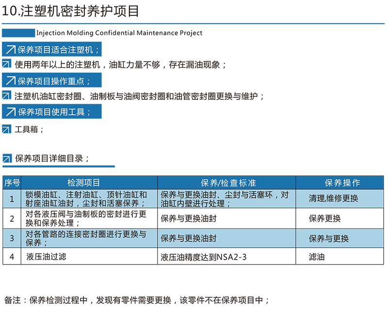
Task: Click the arrow icon beside 保养项目详细目录
Action: point(7,158)
